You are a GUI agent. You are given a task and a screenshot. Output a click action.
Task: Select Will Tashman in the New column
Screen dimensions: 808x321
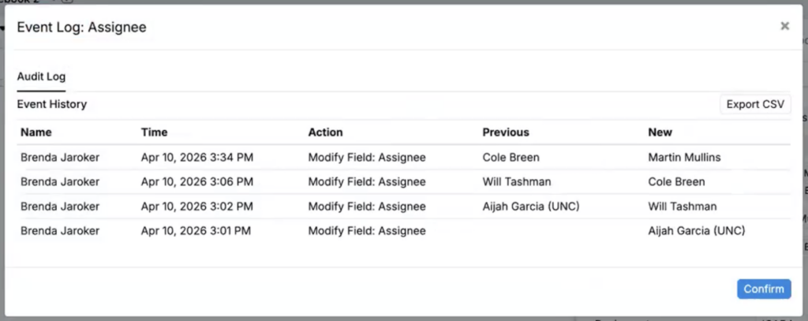[x=683, y=207]
